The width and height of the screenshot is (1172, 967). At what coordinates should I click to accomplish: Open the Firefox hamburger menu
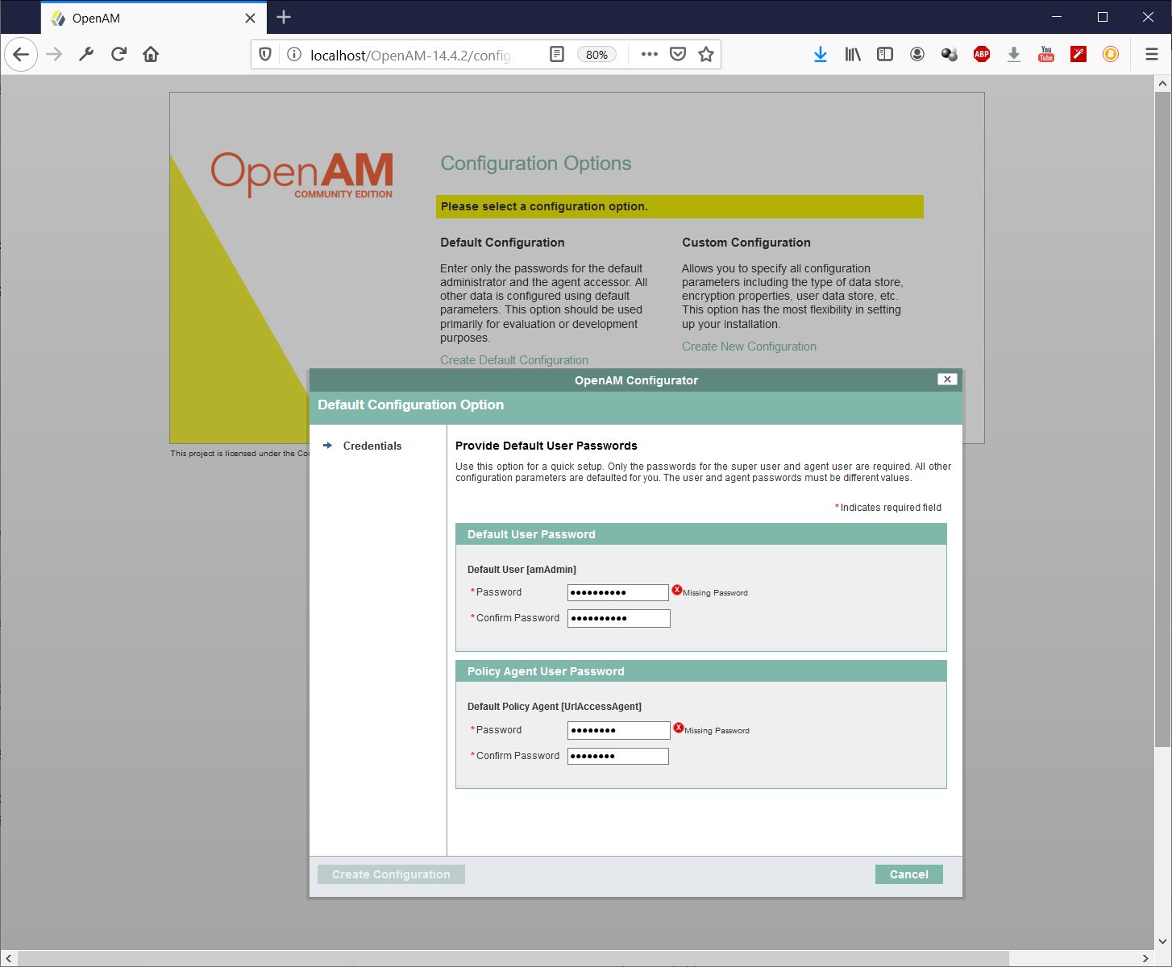[x=1151, y=54]
